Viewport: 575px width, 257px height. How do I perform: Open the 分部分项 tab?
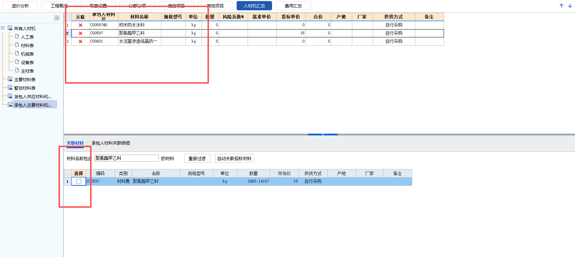click(x=137, y=6)
